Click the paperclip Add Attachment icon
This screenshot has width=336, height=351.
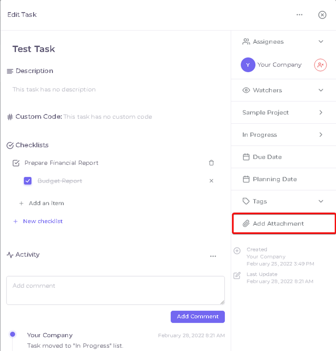coord(246,224)
